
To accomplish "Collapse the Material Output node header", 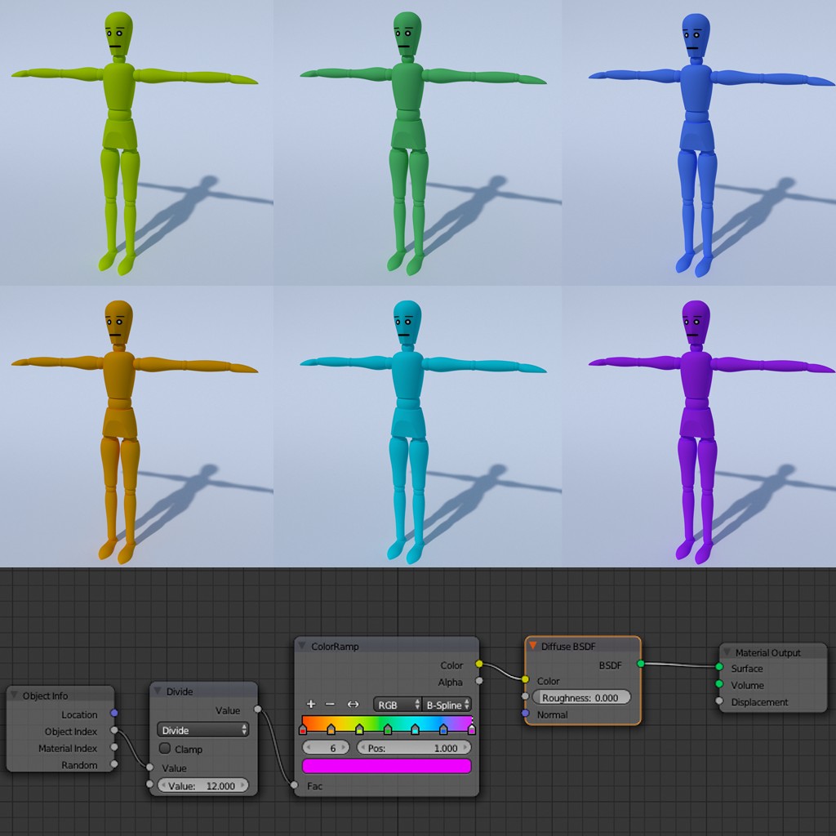I will tap(729, 652).
